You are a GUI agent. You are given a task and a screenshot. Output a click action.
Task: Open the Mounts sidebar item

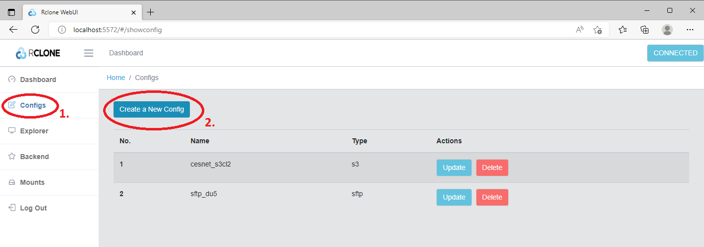pos(32,182)
